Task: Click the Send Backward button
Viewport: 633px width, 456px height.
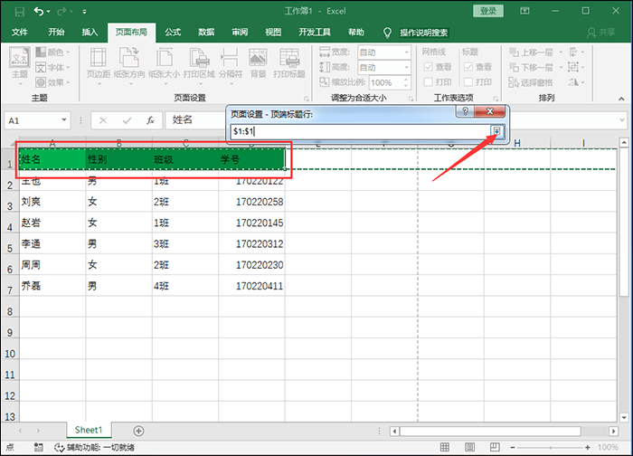Action: coord(532,67)
